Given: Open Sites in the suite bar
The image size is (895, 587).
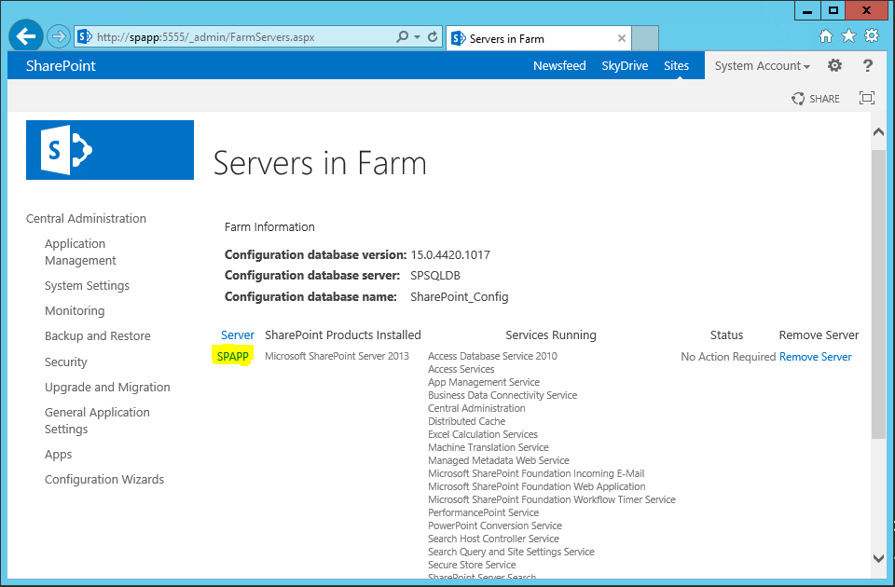Looking at the screenshot, I should 677,65.
